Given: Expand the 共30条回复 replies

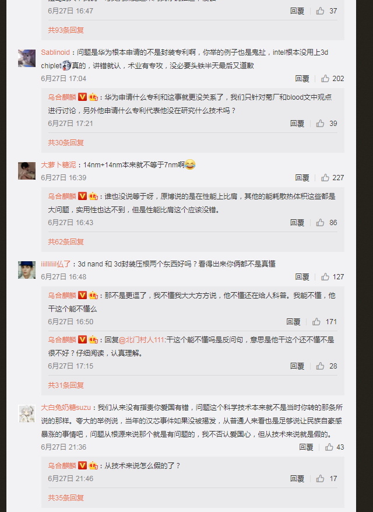Looking at the screenshot, I should [66, 143].
